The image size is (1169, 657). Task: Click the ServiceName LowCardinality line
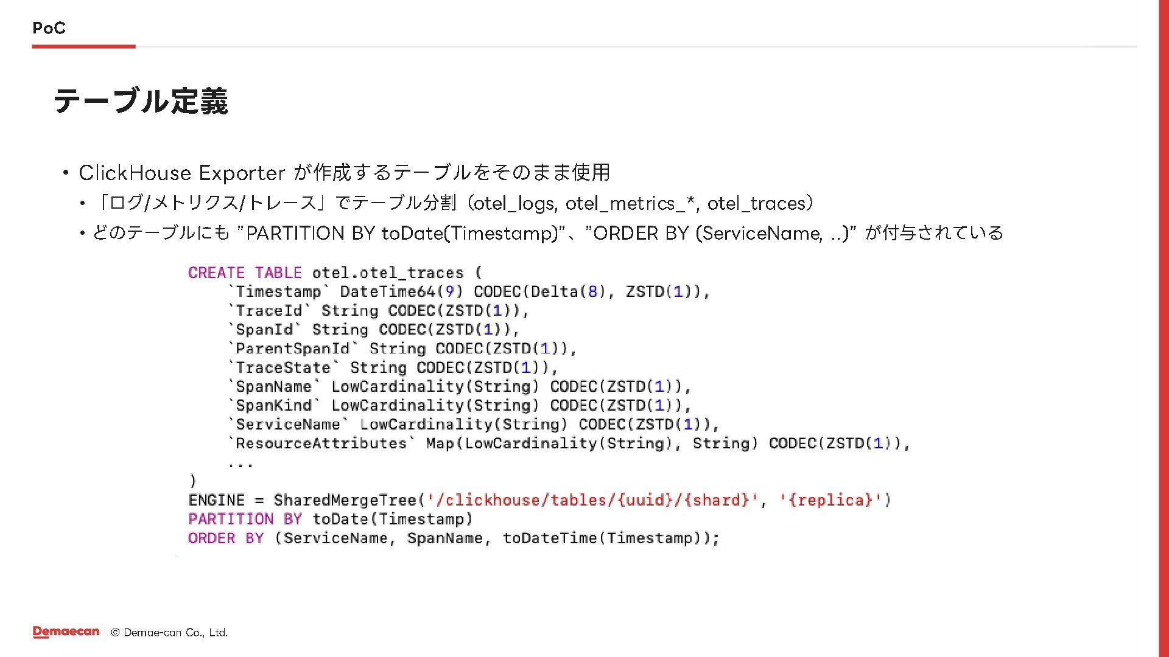[474, 424]
